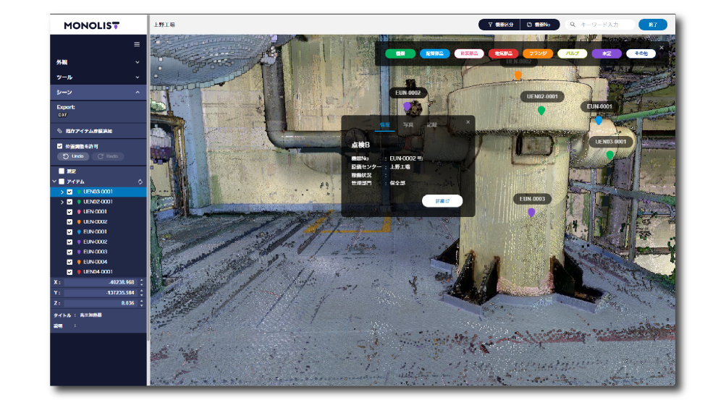Click the Undo button
The width and height of the screenshot is (726, 400).
tap(74, 156)
